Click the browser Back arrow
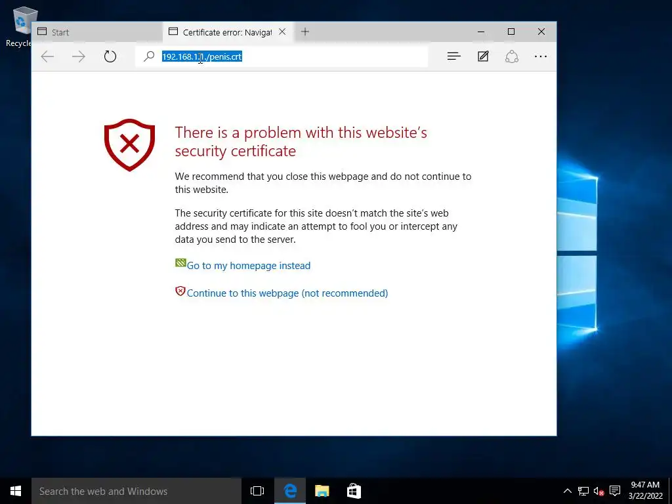The width and height of the screenshot is (672, 504). pyautogui.click(x=47, y=56)
